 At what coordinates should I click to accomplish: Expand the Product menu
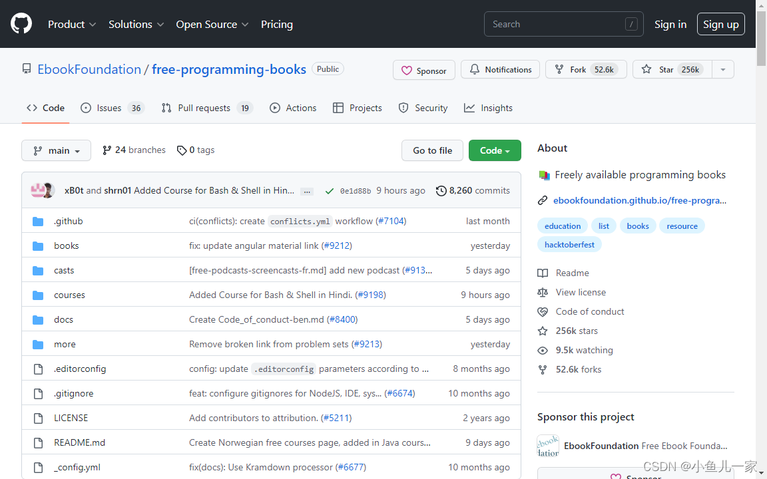coord(72,25)
